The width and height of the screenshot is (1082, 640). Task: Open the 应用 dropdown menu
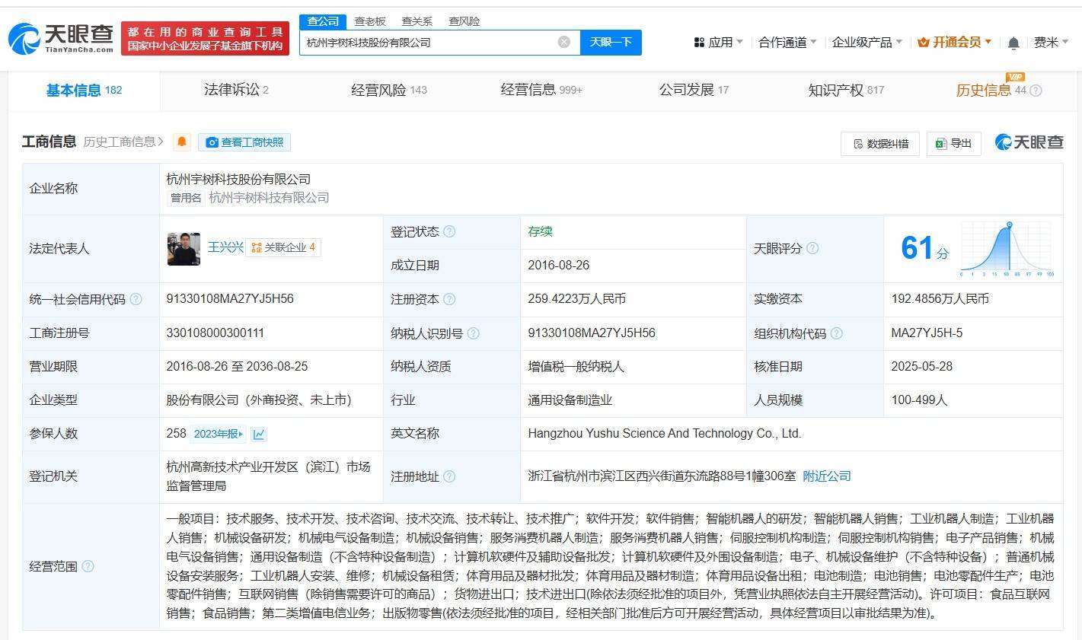click(718, 43)
